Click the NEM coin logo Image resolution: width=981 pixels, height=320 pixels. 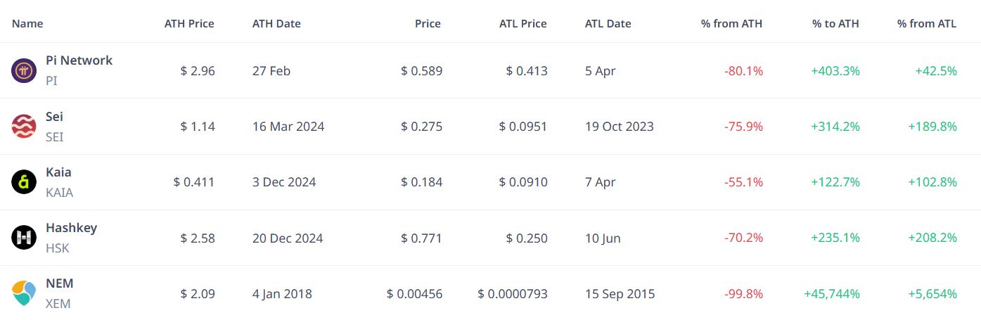click(23, 293)
